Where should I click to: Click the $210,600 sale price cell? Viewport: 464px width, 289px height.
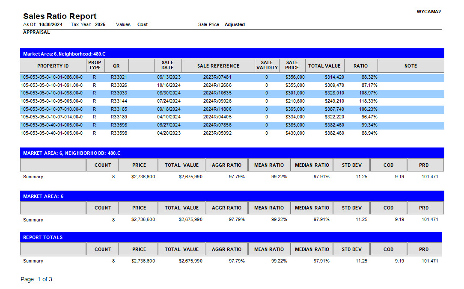click(x=295, y=101)
